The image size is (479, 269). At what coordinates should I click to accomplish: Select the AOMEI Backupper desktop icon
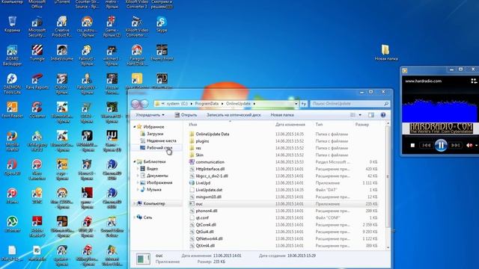tap(12, 55)
